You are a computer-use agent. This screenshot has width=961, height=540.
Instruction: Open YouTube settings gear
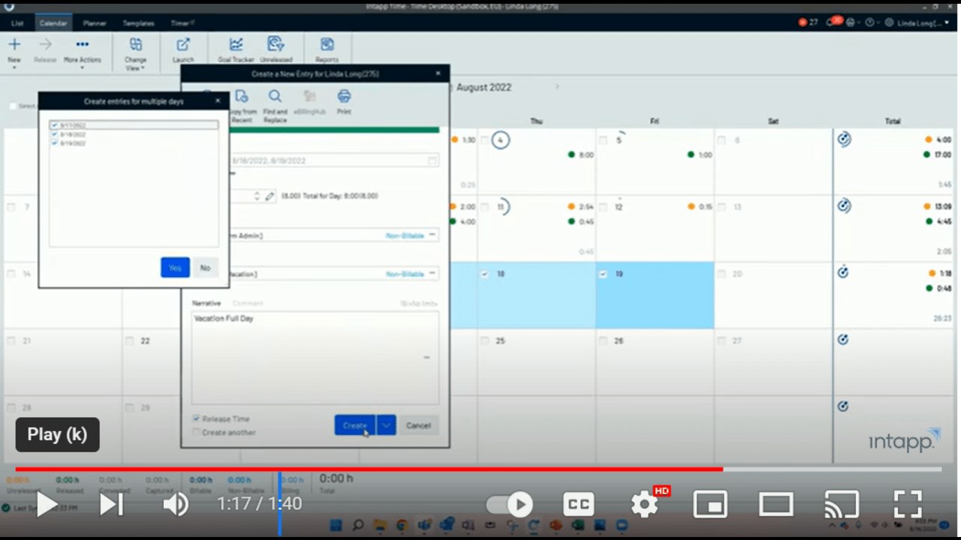[x=644, y=504]
